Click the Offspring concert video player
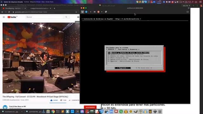The width and height of the screenshot is (203, 114). (41, 58)
